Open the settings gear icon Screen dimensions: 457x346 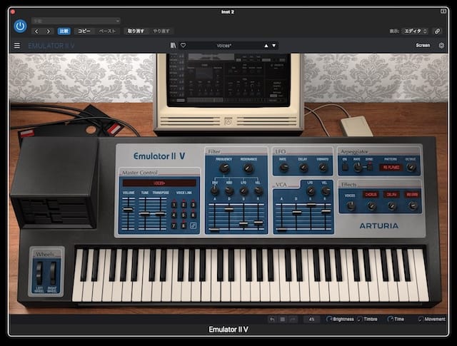[x=441, y=46]
